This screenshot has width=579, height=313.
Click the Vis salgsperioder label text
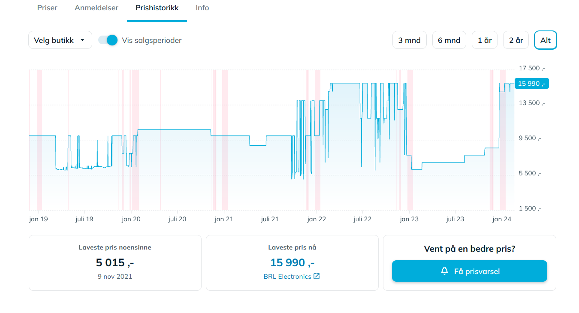[152, 40]
